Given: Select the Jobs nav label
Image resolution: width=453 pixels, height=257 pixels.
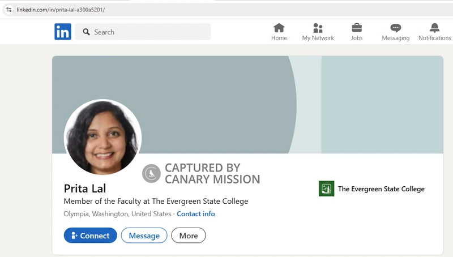Looking at the screenshot, I should click(x=357, y=38).
